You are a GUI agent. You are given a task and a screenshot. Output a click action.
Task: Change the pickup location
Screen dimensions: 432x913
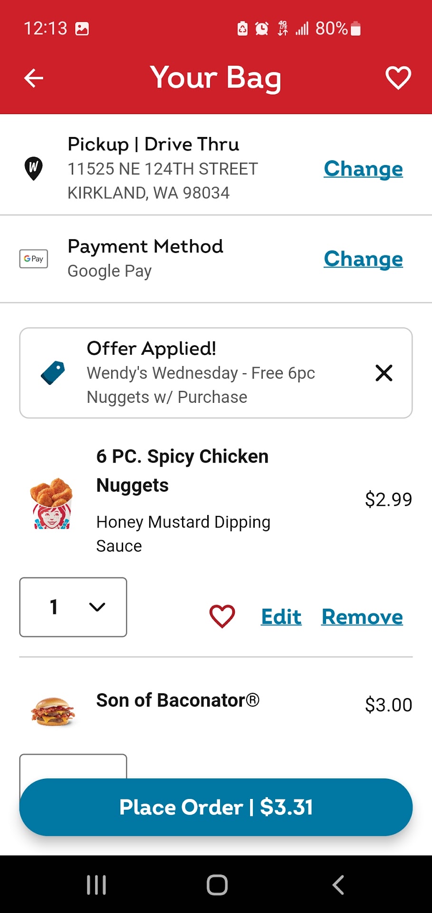point(363,169)
